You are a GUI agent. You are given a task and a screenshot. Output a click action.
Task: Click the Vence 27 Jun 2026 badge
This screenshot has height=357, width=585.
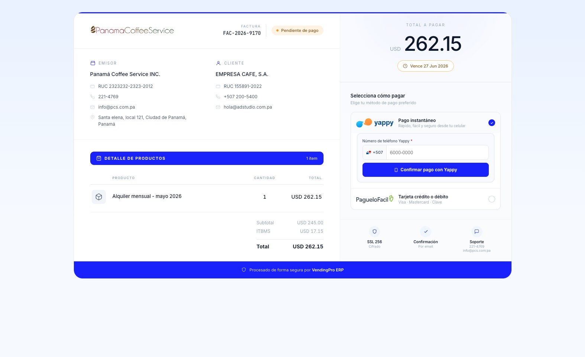[x=426, y=66]
